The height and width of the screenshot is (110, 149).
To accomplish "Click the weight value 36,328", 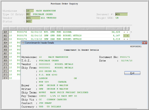I will coord(116,32).
